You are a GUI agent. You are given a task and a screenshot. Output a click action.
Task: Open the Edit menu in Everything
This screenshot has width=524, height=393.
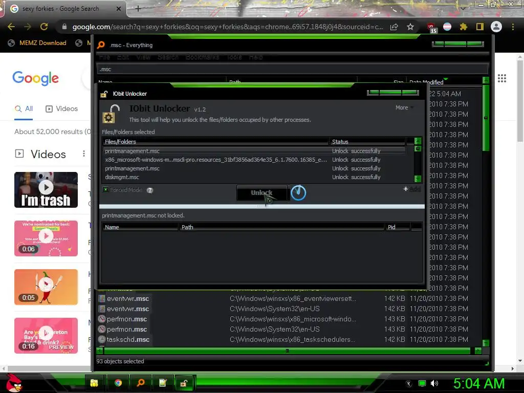[123, 57]
